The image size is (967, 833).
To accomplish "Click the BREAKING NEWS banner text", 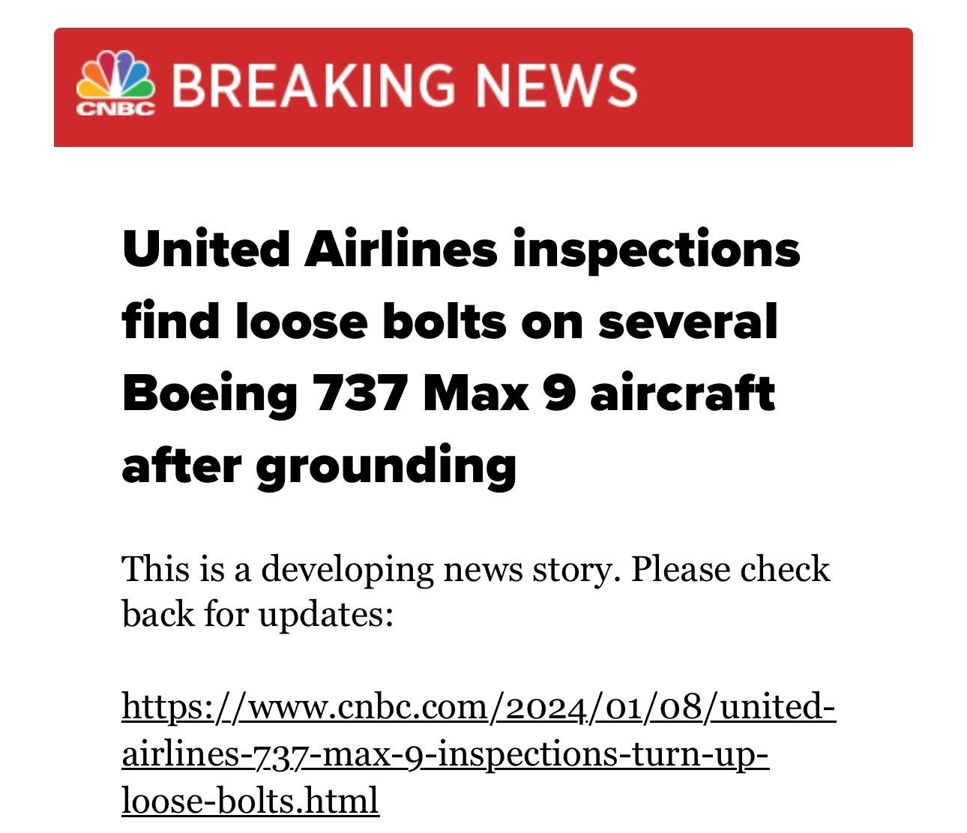I will point(405,85).
